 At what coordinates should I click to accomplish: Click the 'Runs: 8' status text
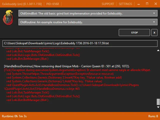pos(153,116)
